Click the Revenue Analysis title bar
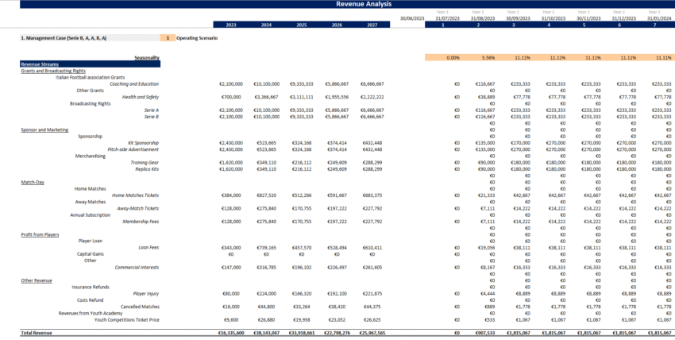Image resolution: width=675 pixels, height=340 pixels. [347, 4]
